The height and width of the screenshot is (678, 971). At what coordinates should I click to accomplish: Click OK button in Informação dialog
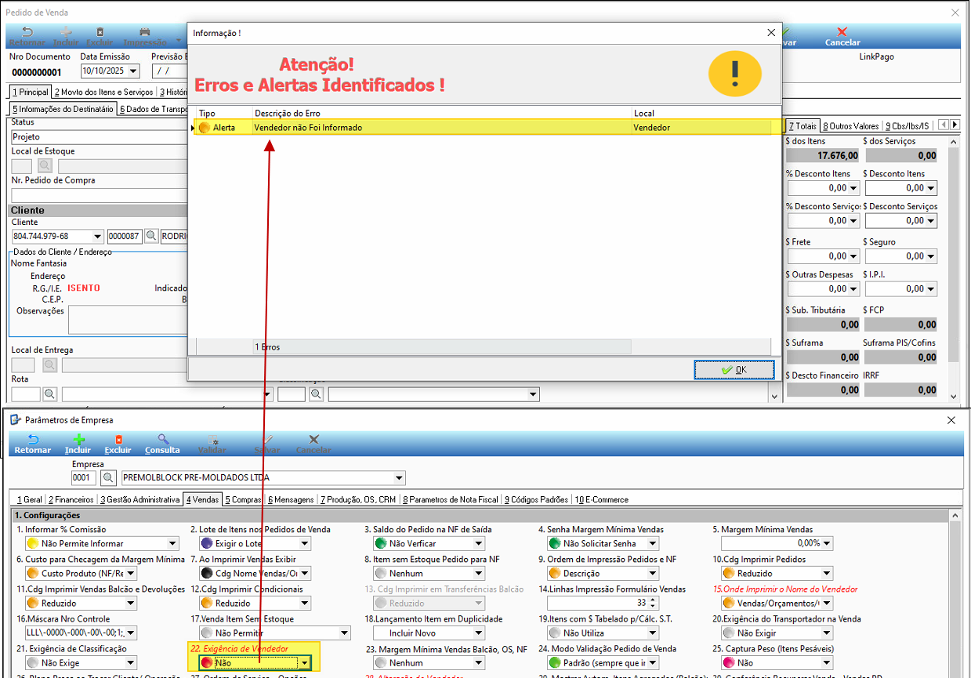point(734,370)
